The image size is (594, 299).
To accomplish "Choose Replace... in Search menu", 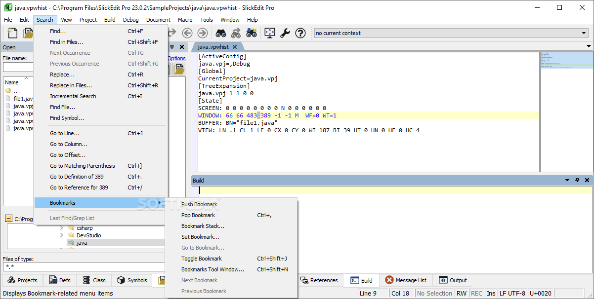I will pos(101,75).
